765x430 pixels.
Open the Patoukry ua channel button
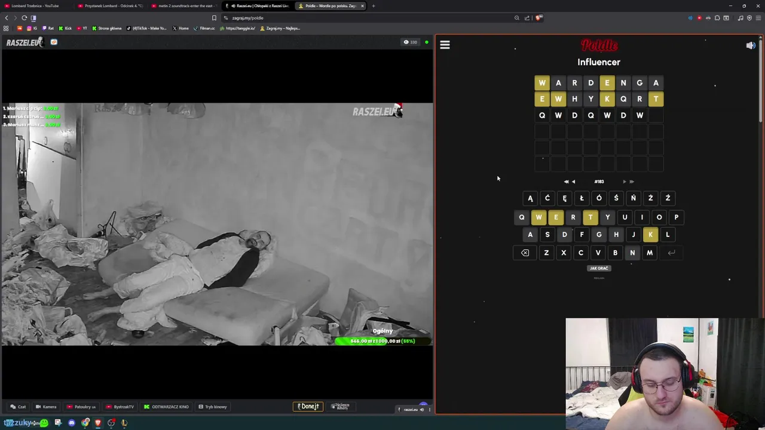pos(81,407)
